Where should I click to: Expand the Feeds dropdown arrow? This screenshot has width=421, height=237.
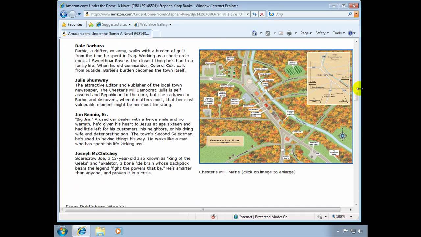point(274,33)
